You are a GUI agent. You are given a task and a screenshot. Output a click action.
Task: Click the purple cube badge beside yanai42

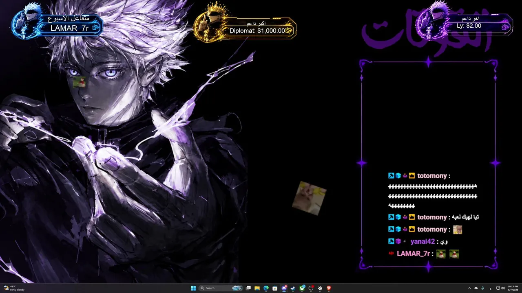398,241
